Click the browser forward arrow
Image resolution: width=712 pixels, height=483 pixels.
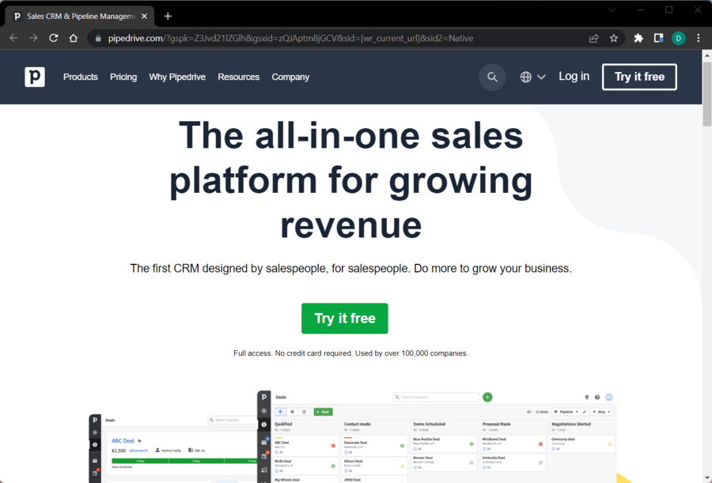(x=33, y=38)
